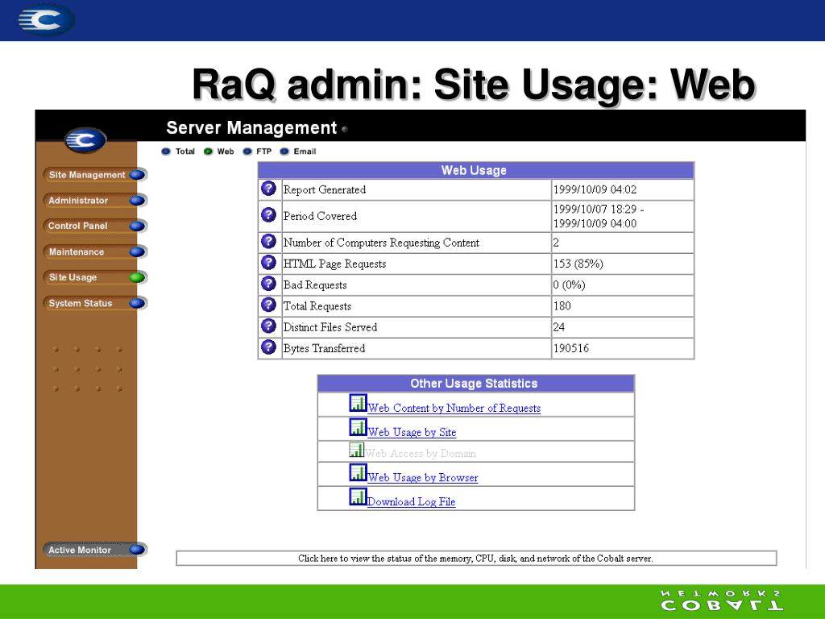
Task: Click the Bytes Transferred label
Action: [324, 348]
